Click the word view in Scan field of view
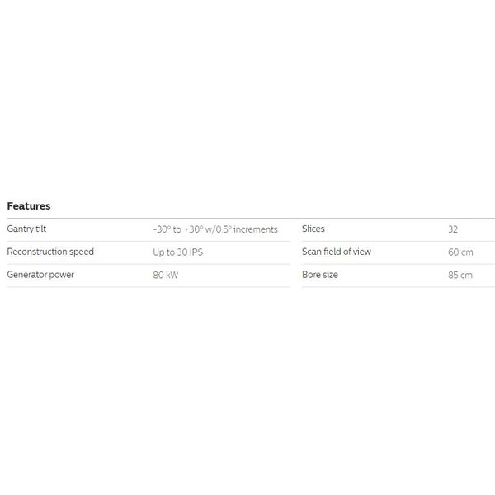Viewport: 495px width, 495px height. (362, 252)
